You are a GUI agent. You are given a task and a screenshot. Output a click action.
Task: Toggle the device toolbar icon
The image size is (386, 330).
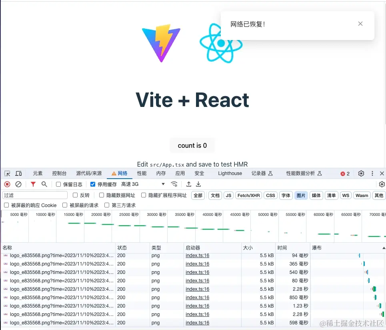pos(18,173)
